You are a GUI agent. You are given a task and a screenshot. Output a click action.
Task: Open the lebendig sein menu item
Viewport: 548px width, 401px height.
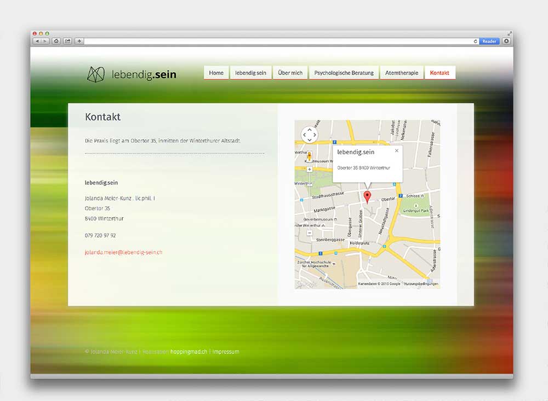(250, 73)
